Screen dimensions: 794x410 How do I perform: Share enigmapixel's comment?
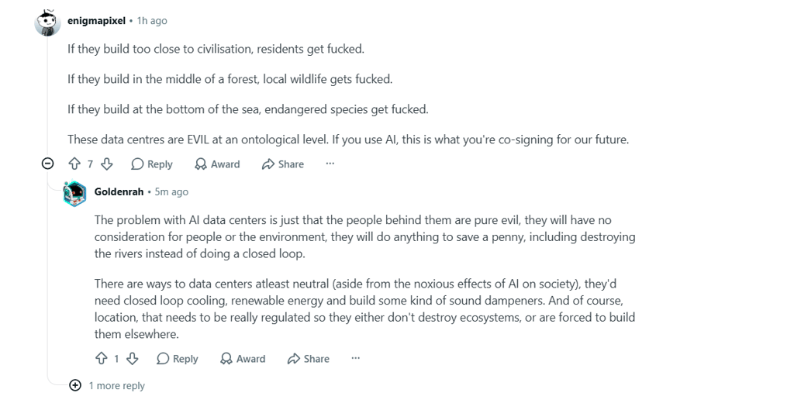pos(283,164)
